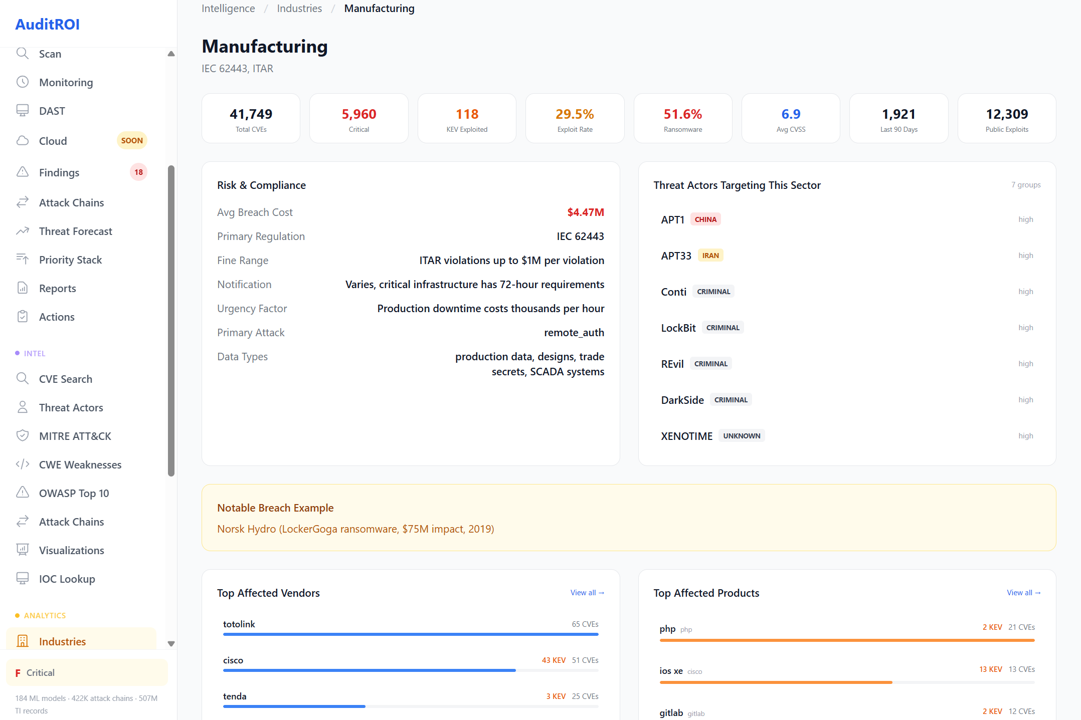This screenshot has height=720, width=1081.
Task: View Findings with 18 alerts
Action: coord(59,172)
